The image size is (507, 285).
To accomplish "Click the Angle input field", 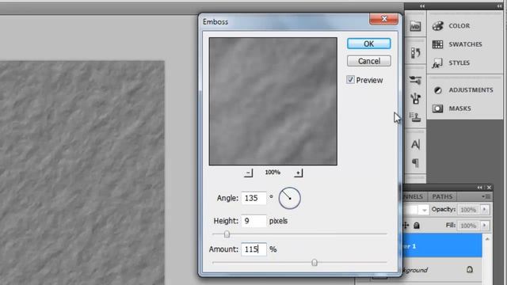I will [253, 198].
